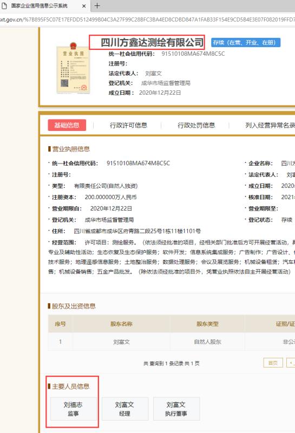Click the 序号 column header

[60, 324]
